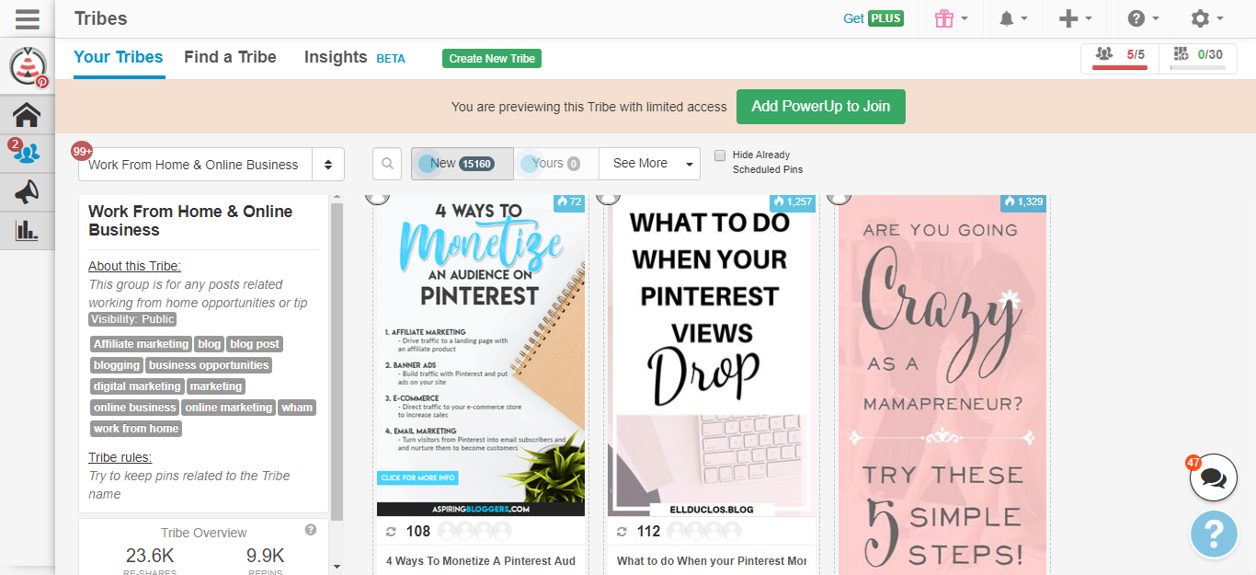Open the bar chart insights sidebar icon
This screenshot has height=575, width=1256.
[27, 230]
